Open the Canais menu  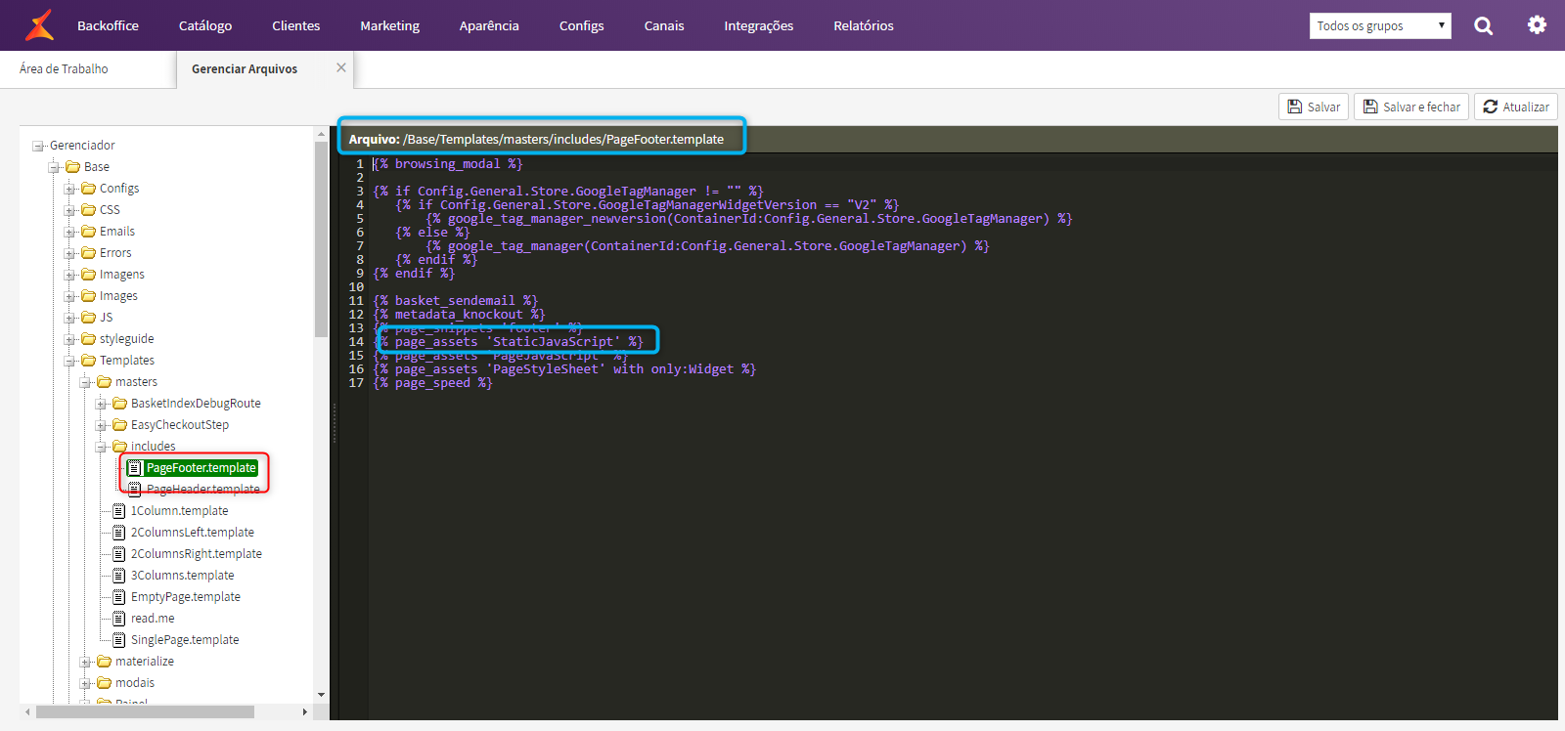(x=664, y=25)
